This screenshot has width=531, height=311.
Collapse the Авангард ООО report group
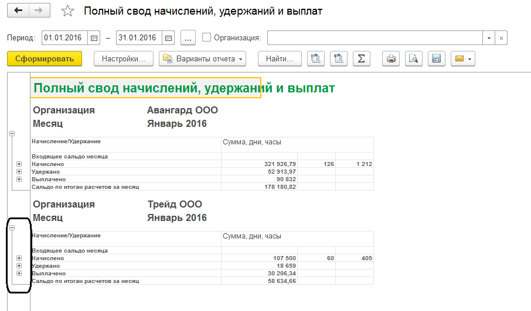point(12,133)
